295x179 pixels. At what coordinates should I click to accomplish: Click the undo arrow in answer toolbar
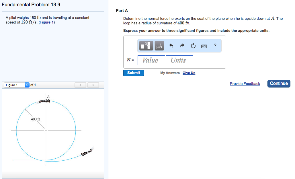click(171, 45)
